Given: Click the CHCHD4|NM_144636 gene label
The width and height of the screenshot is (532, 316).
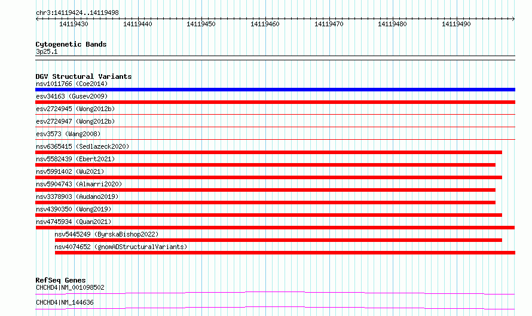Looking at the screenshot, I should click(x=65, y=302).
